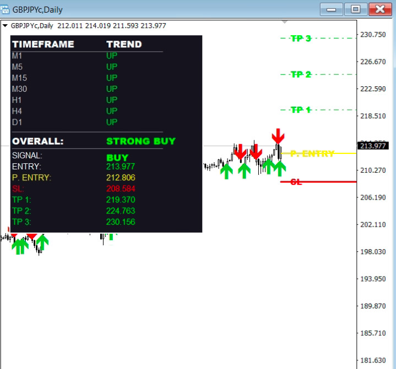Click the chart shift triangle marker at top
The height and width of the screenshot is (369, 396).
(x=285, y=22)
